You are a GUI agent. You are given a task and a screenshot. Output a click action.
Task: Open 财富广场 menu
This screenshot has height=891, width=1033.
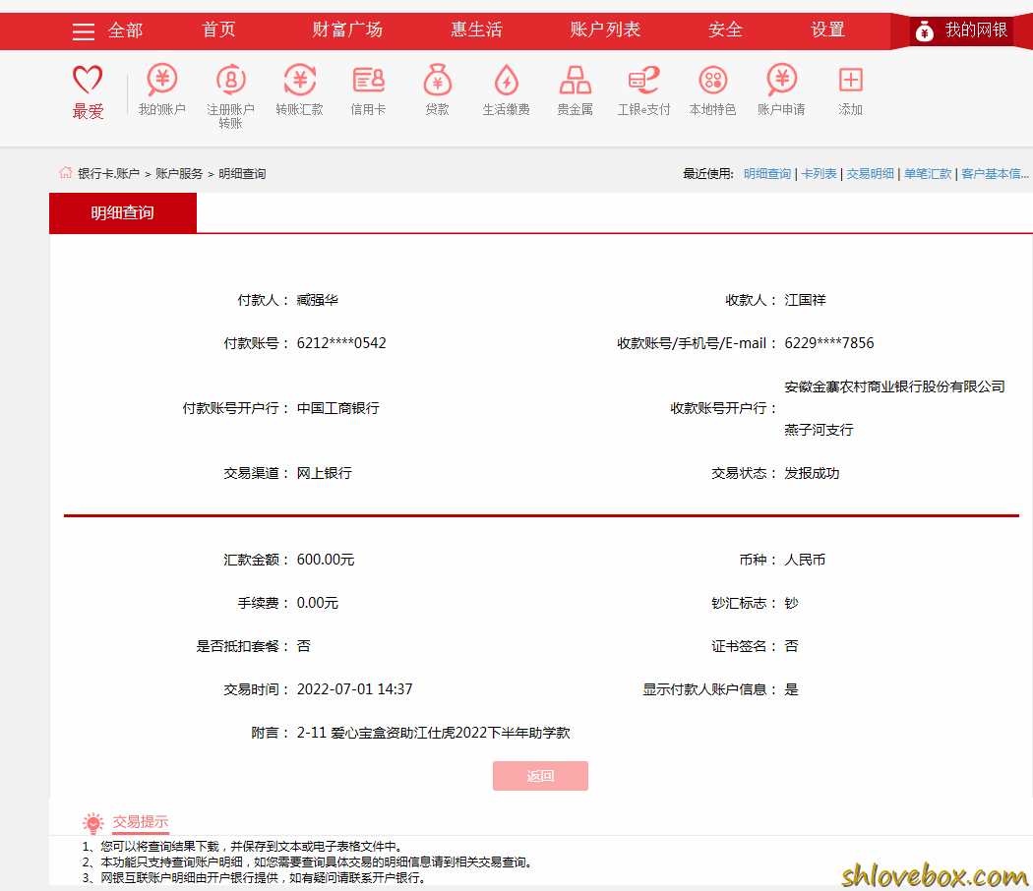click(347, 30)
